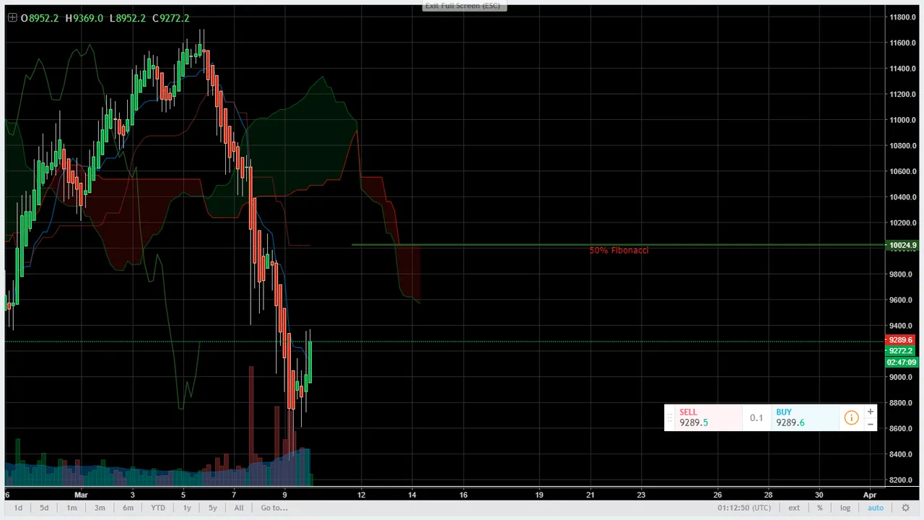This screenshot has height=520, width=924.
Task: Decrease quantity with the minus icon
Action: tap(871, 424)
